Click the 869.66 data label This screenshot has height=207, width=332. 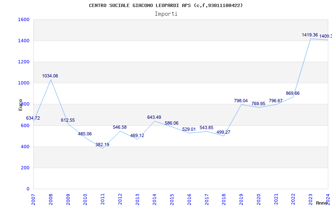point(293,94)
